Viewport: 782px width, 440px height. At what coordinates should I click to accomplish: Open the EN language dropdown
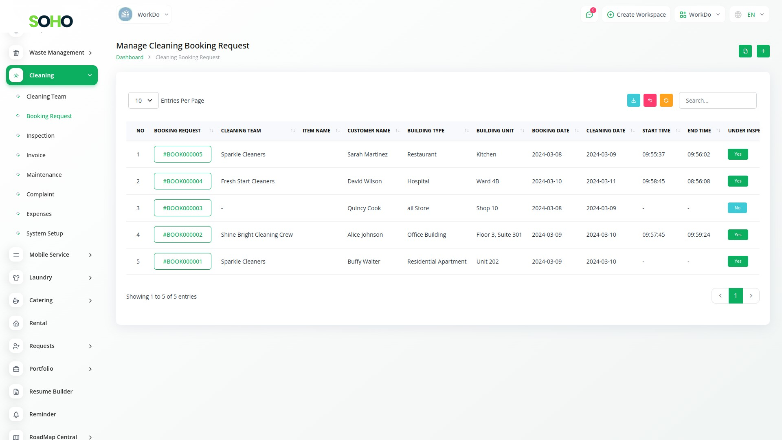(750, 15)
